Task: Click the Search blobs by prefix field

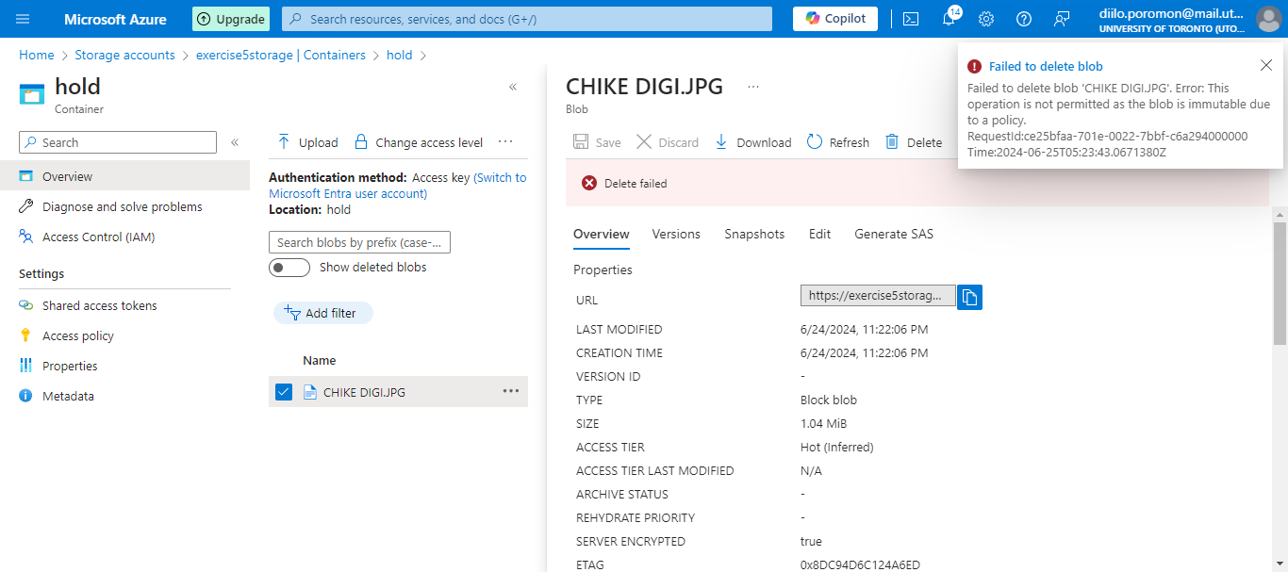Action: pyautogui.click(x=359, y=242)
